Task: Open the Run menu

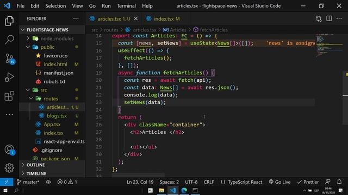Action: pyautogui.click(x=106, y=6)
